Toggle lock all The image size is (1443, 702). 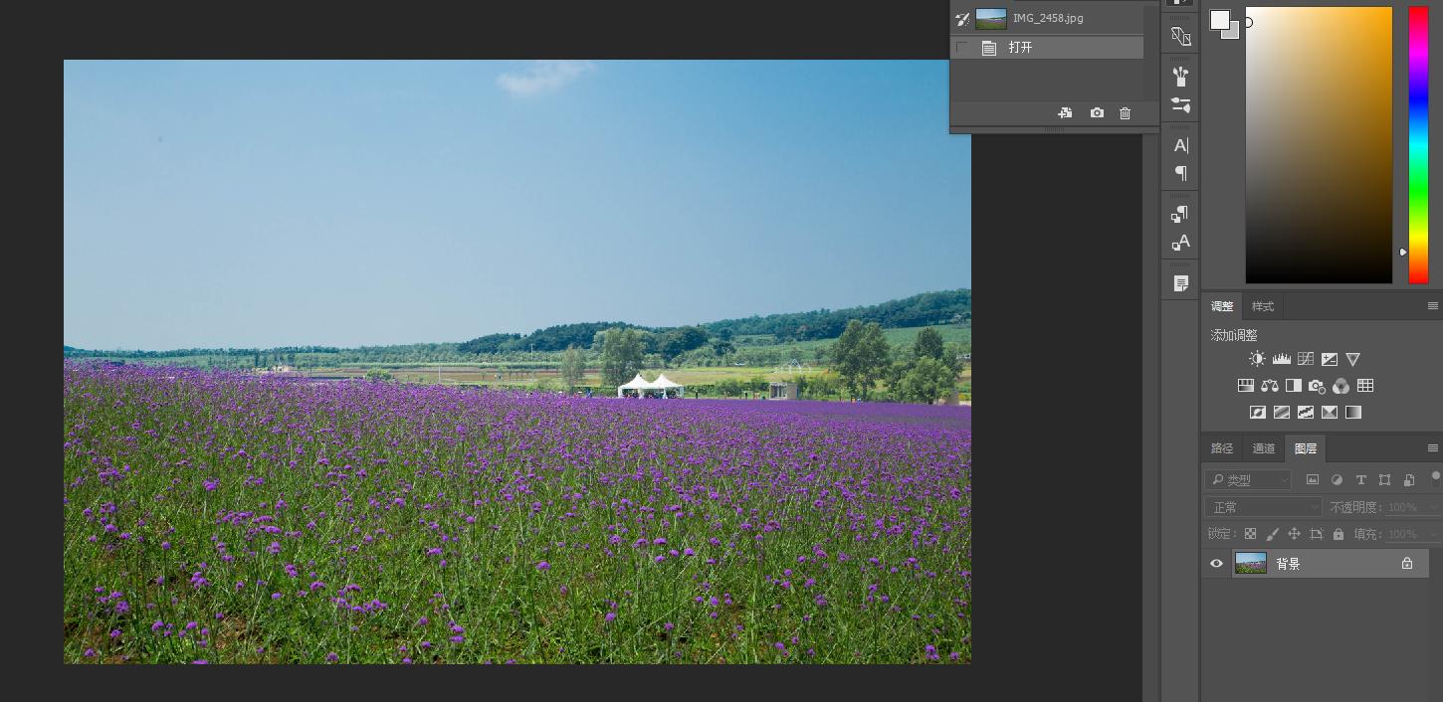(x=1338, y=534)
